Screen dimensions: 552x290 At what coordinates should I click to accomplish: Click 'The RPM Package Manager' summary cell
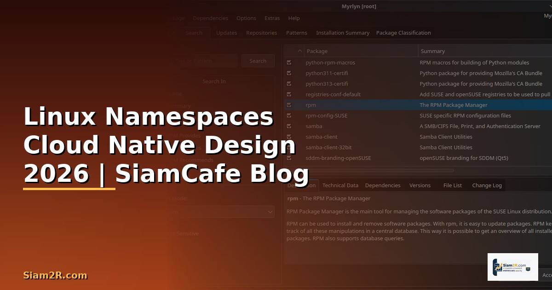[454, 105]
